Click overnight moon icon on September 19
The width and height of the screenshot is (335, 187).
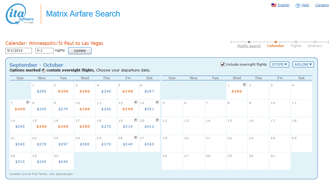click(x=136, y=120)
